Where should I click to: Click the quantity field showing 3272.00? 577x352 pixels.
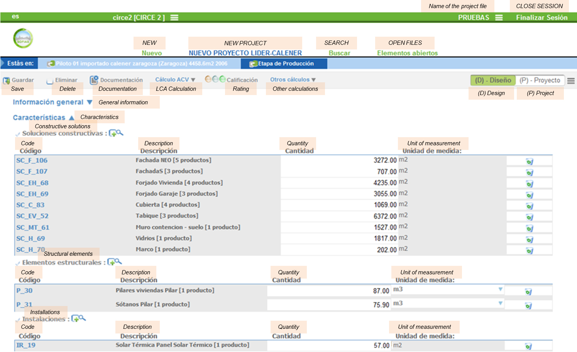pyautogui.click(x=339, y=160)
